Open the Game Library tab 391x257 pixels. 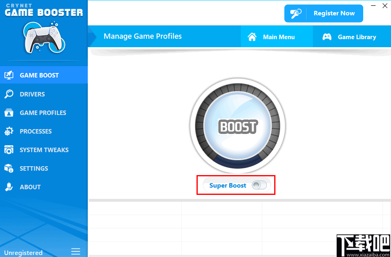pos(352,36)
